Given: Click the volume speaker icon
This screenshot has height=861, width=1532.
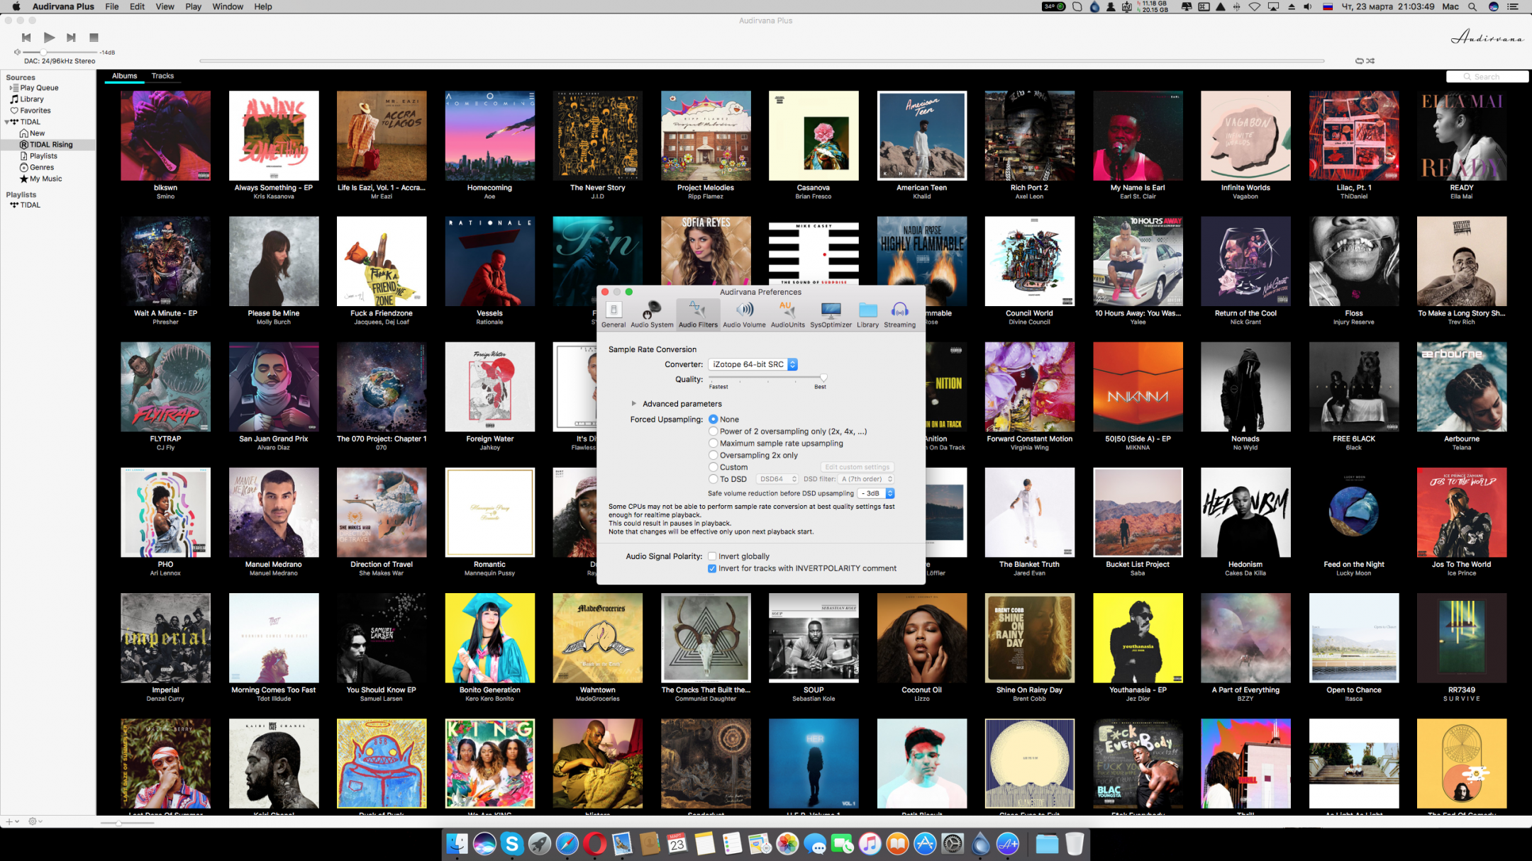Looking at the screenshot, I should [17, 52].
